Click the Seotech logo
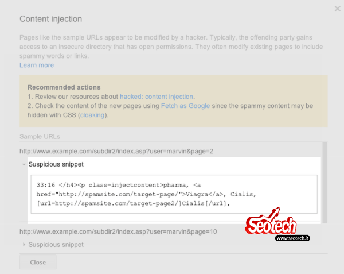Image resolution: width=344 pixels, height=274 pixels. pos(271,222)
